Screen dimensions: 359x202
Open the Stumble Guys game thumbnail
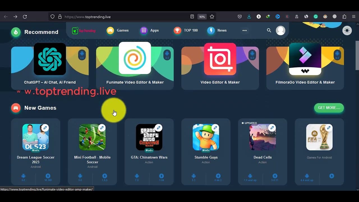pyautogui.click(x=206, y=137)
